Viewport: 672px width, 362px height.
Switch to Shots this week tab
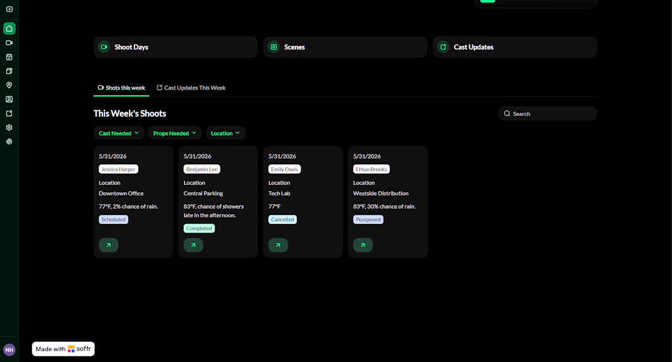pyautogui.click(x=122, y=88)
